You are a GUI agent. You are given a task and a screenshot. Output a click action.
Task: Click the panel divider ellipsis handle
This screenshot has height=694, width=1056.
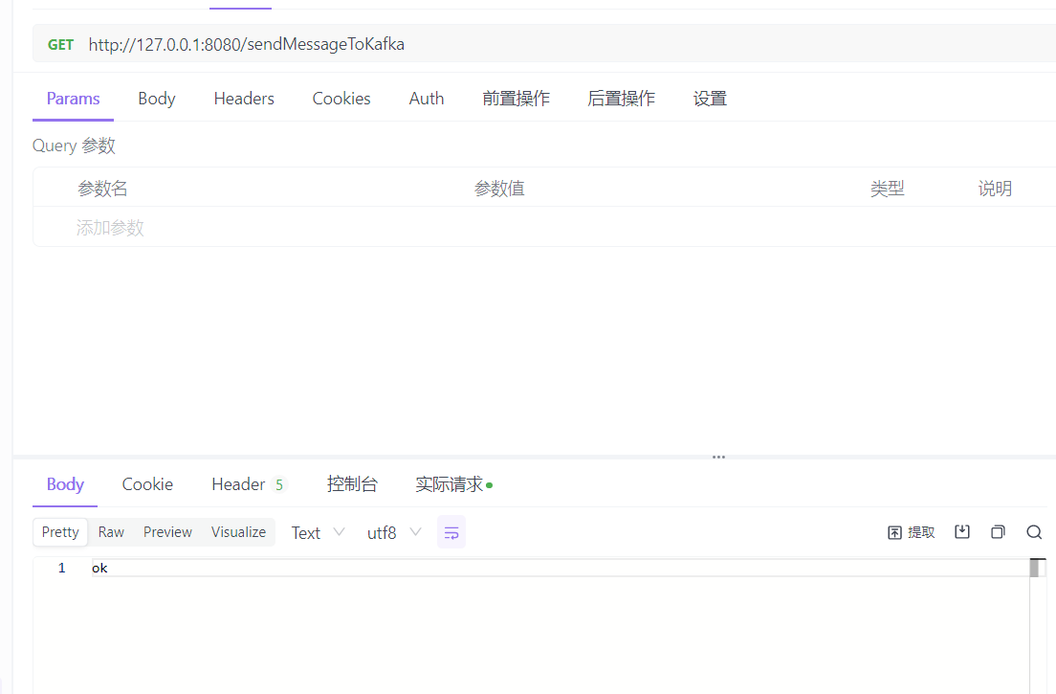point(718,457)
